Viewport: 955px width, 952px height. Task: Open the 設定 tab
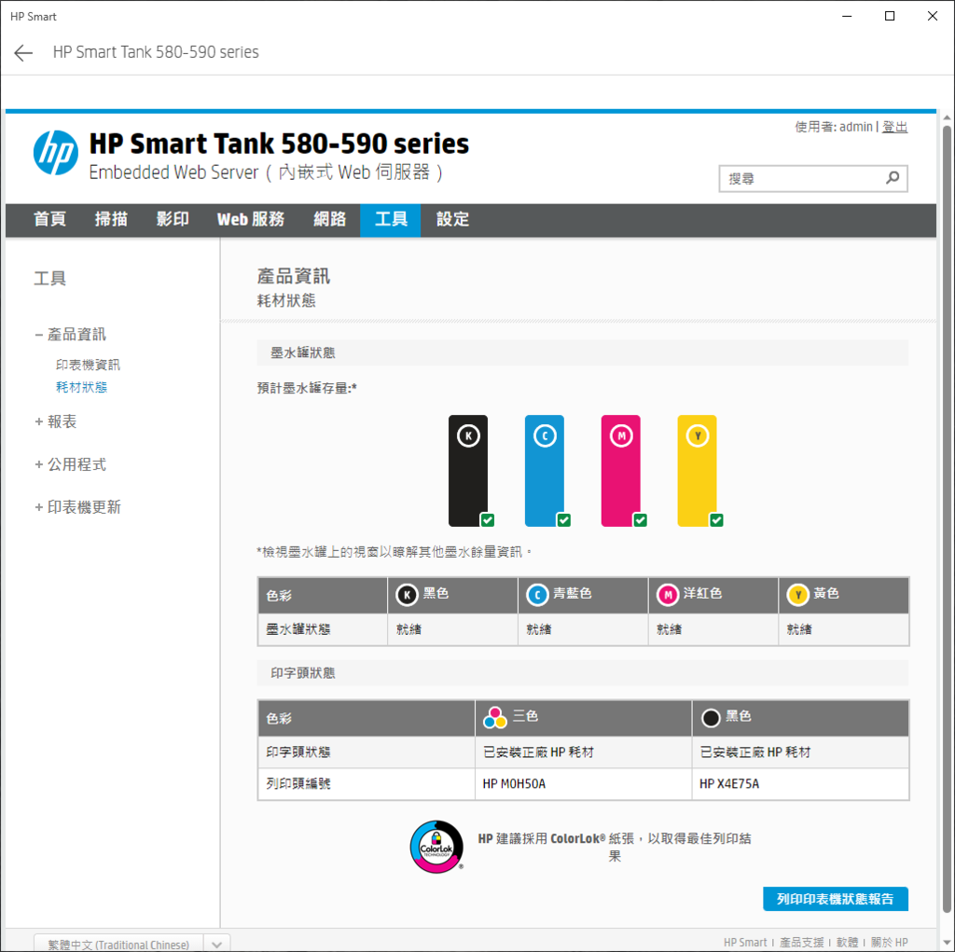[x=452, y=219]
